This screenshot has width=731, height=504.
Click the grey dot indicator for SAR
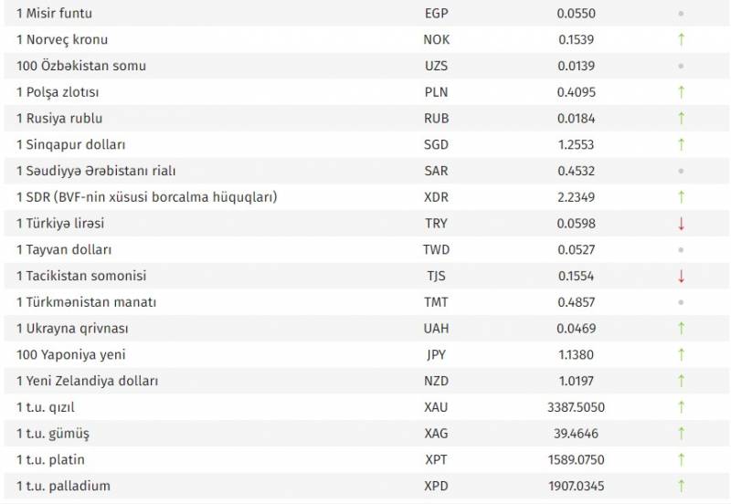pos(681,171)
